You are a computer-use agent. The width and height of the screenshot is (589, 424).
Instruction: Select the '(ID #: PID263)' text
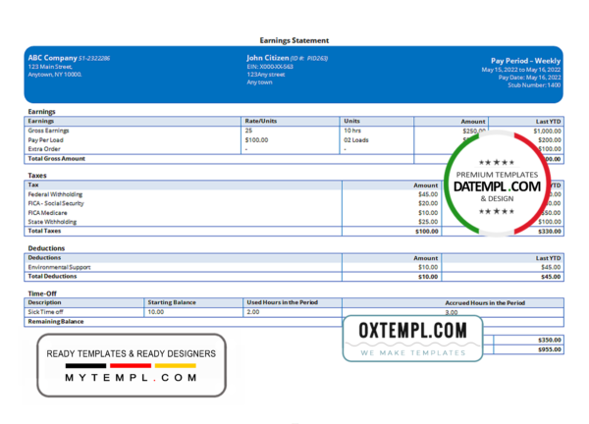[x=309, y=58]
